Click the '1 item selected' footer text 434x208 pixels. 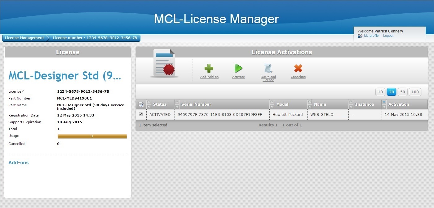(x=153, y=125)
